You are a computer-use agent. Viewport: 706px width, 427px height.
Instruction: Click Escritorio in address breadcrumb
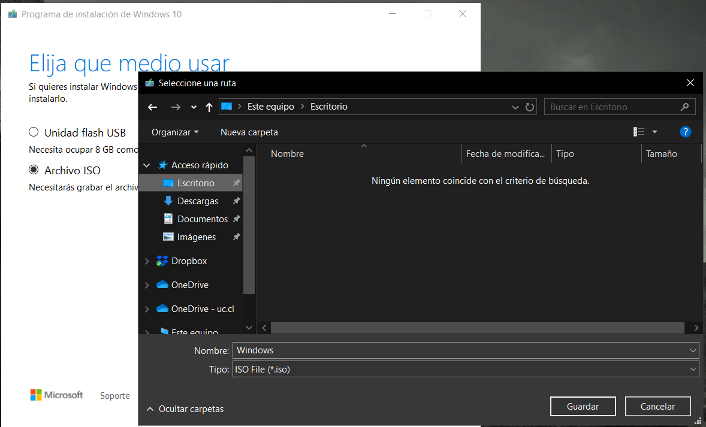coord(328,107)
